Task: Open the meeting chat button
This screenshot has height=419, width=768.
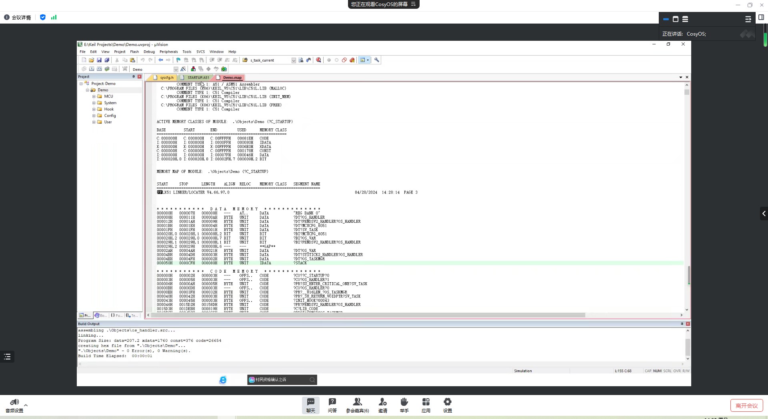Action: 311,405
